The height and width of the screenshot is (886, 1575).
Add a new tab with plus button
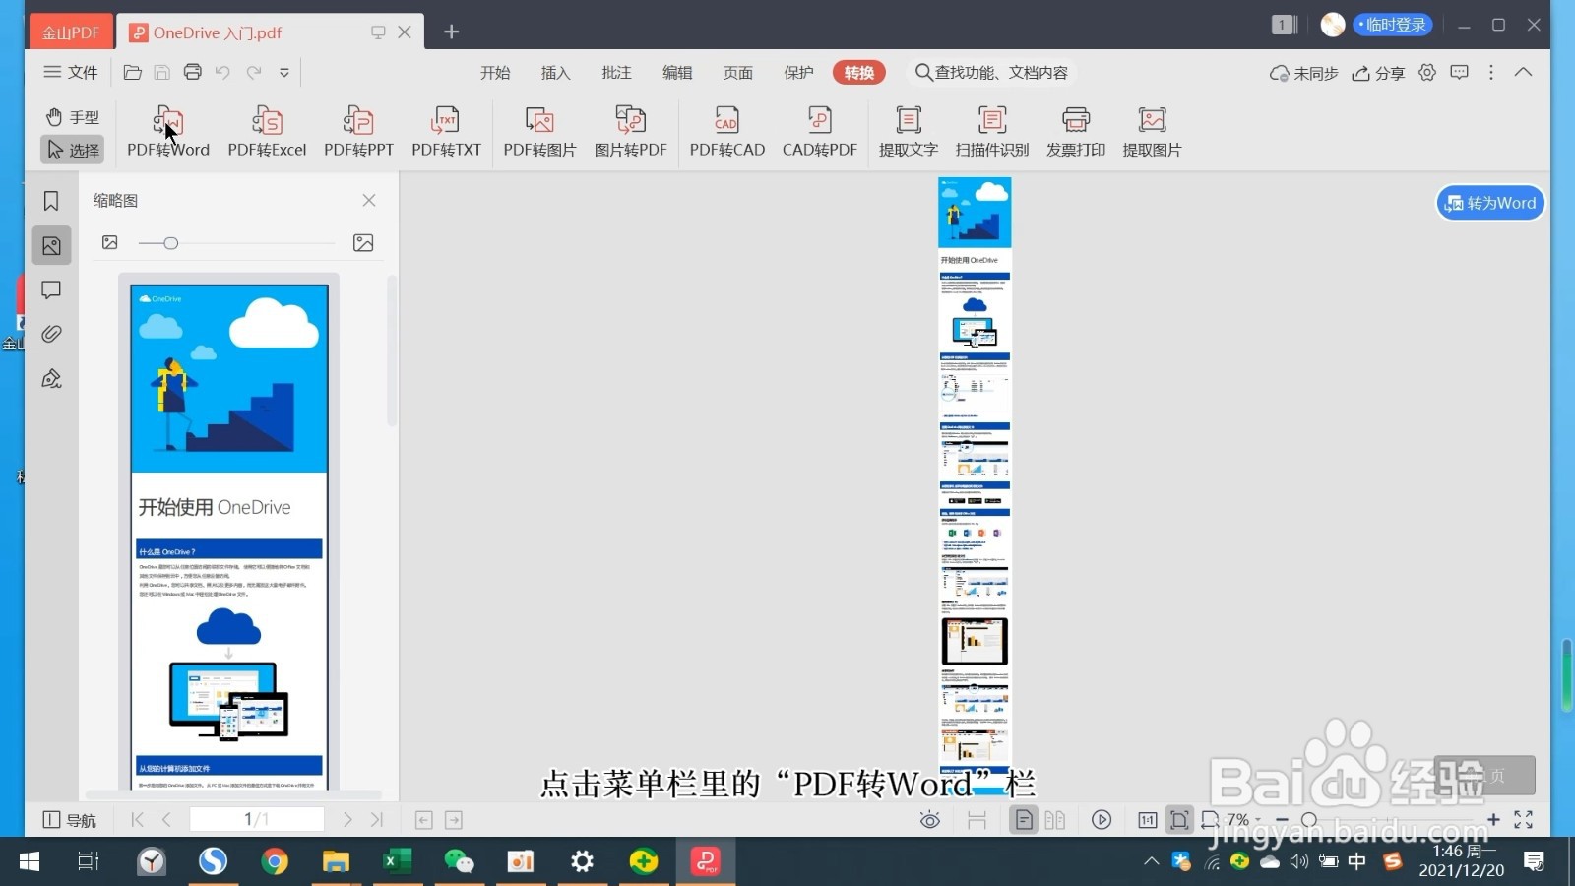tap(451, 32)
